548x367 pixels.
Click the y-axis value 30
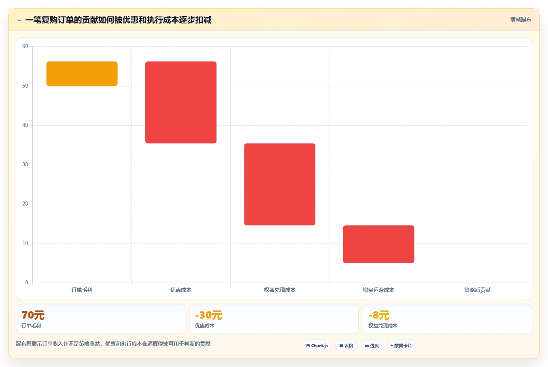[25, 165]
